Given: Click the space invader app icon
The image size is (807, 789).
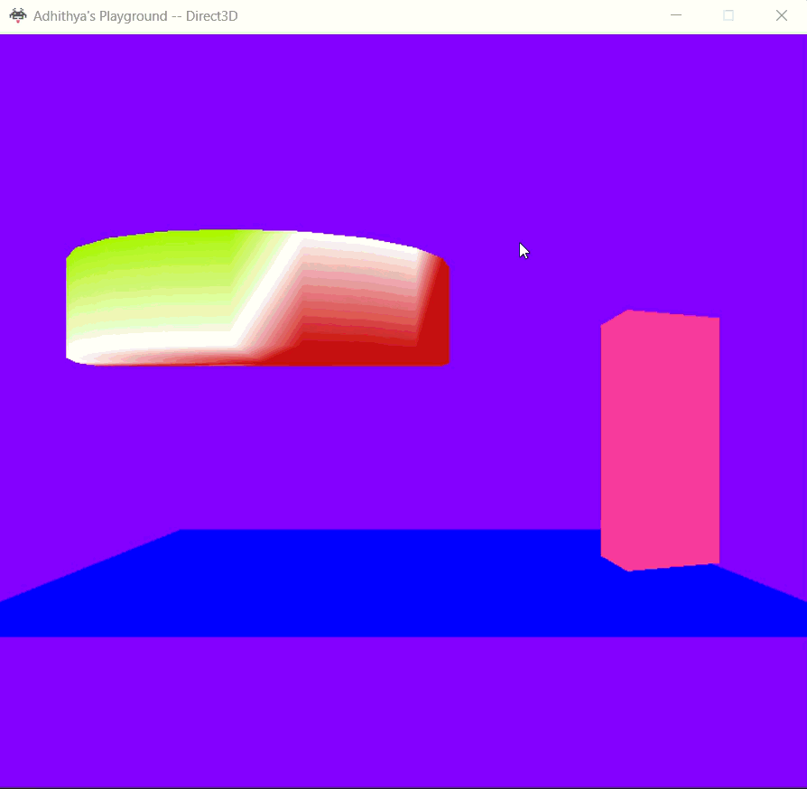Looking at the screenshot, I should tap(18, 15).
